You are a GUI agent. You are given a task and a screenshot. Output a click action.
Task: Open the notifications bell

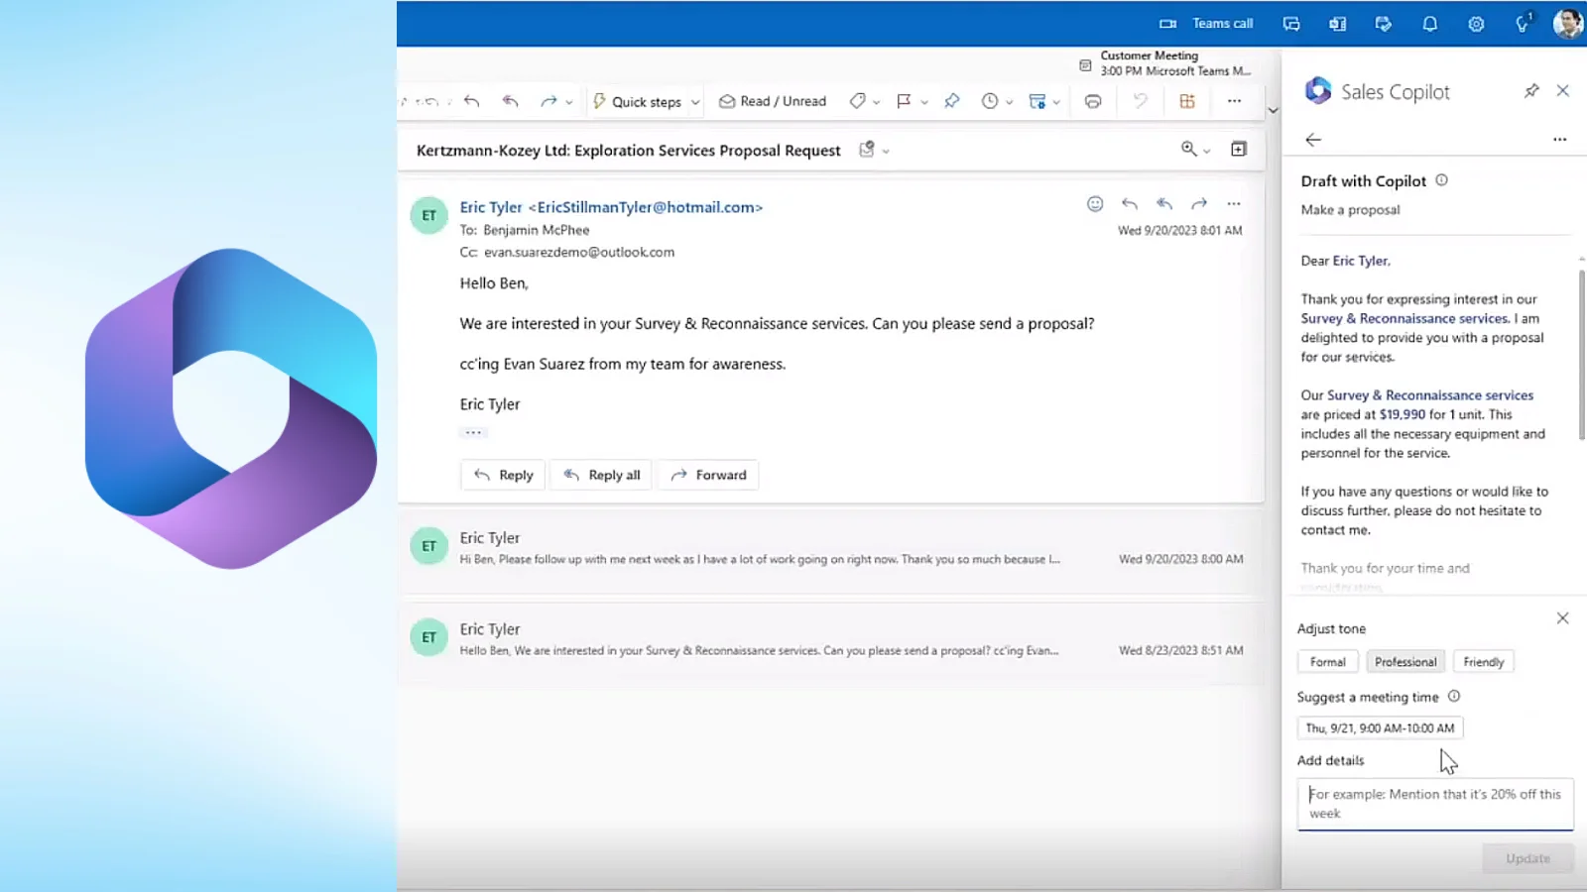pos(1429,24)
